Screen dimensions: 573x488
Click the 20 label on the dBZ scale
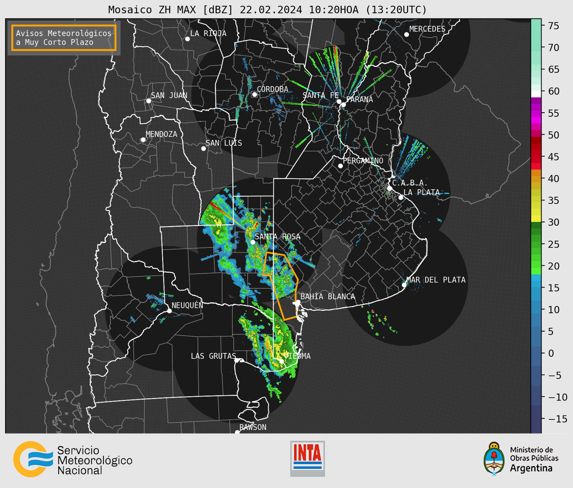pos(554,266)
